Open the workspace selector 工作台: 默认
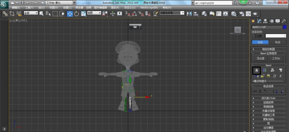289x132 pixels. coord(59,3)
